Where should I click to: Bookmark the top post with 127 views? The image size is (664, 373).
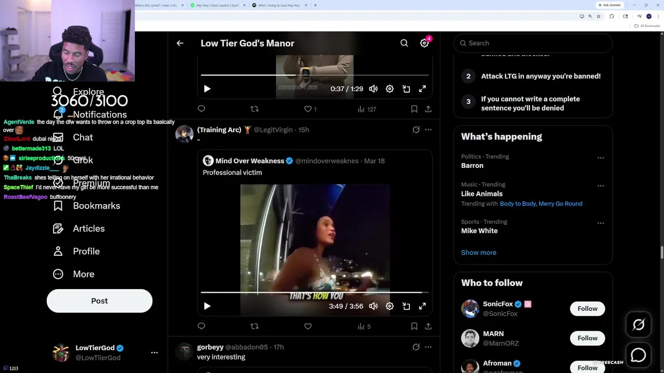tap(414, 109)
